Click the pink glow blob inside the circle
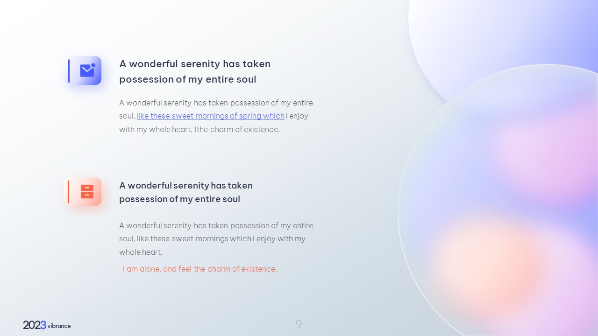This screenshot has height=336, width=598. 547,149
